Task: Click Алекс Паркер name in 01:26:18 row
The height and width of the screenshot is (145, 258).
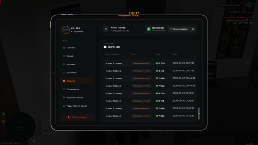Action: coord(114,101)
